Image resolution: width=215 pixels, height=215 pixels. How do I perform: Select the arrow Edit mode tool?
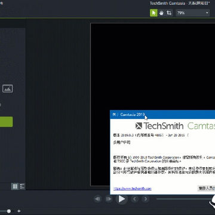(x=153, y=13)
